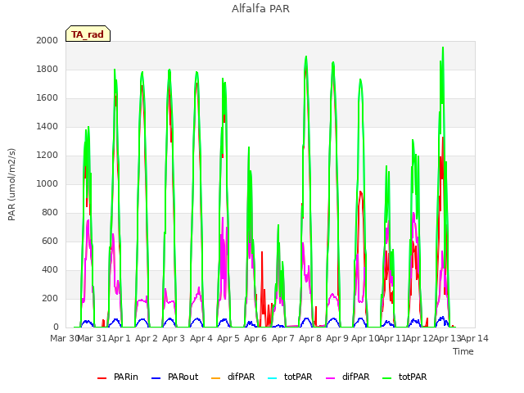Toggle PARout series in legend
Viewport: 524px width, 393px height.
pos(174,377)
